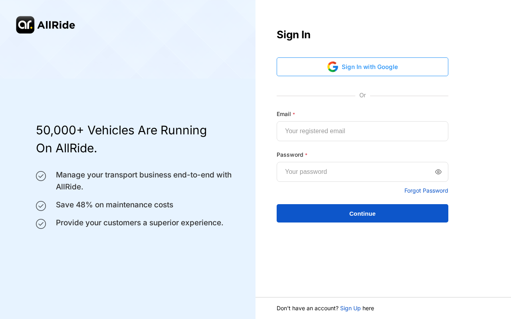The height and width of the screenshot is (319, 511).
Task: Click the 'Sign In' heading
Action: point(293,35)
